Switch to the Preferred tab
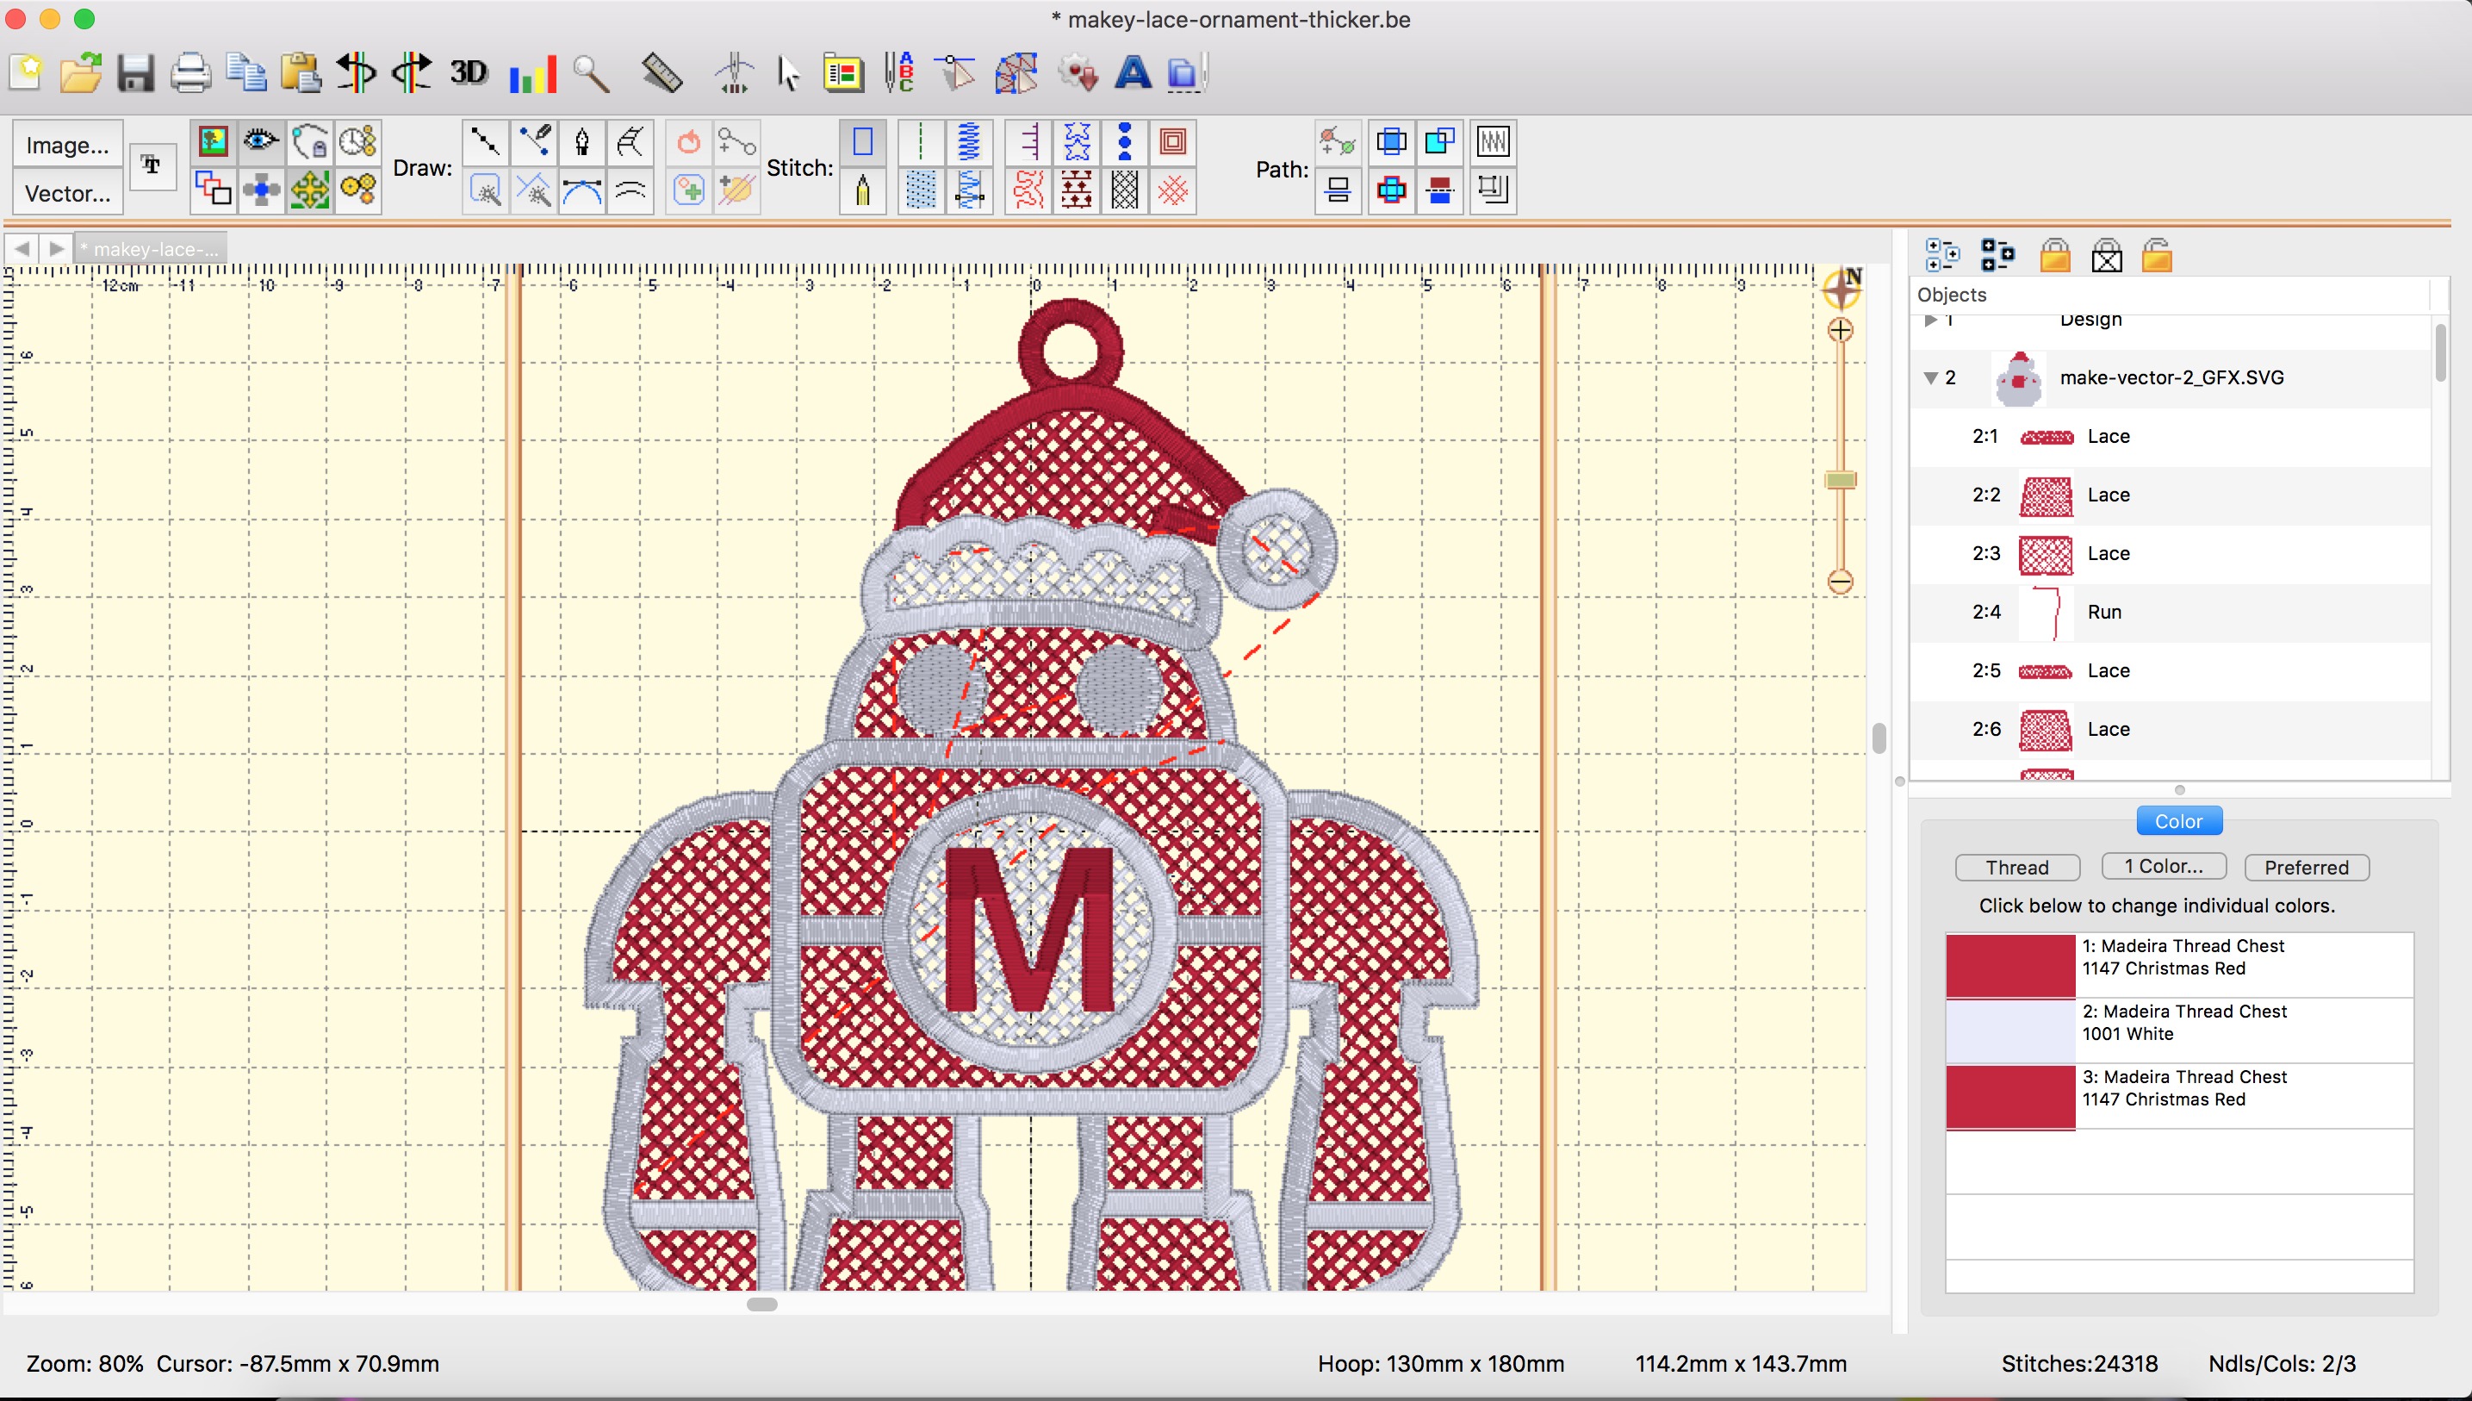The image size is (2472, 1401). [2306, 868]
